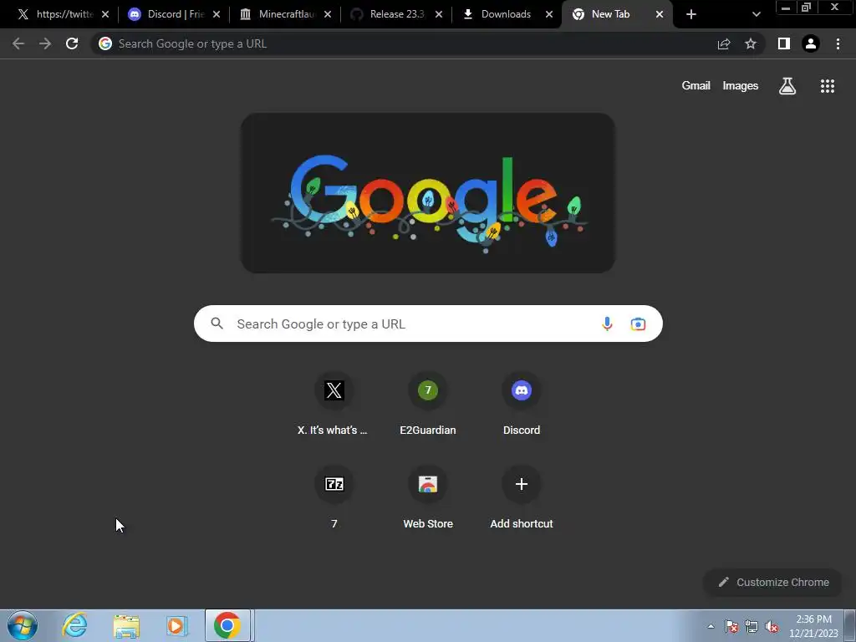This screenshot has height=642, width=856.
Task: Close the New Tab tab
Action: 660,14
